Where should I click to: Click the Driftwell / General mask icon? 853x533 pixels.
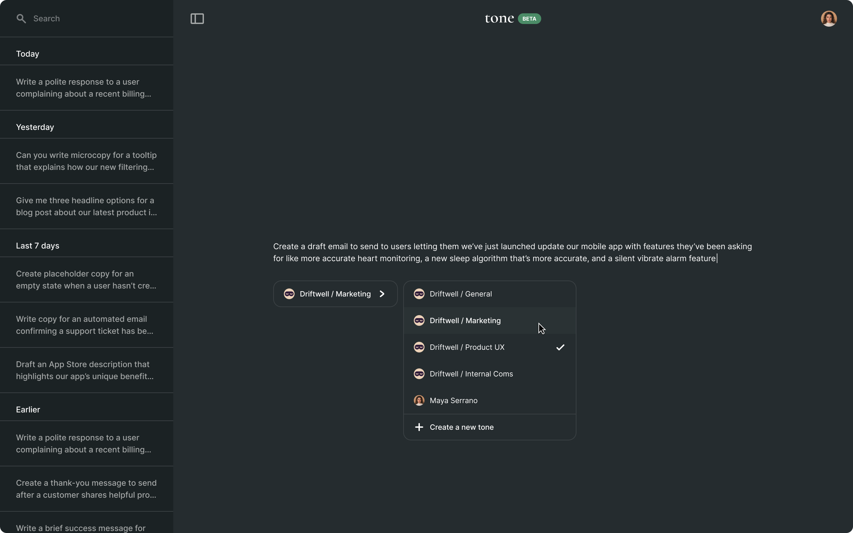tap(419, 294)
